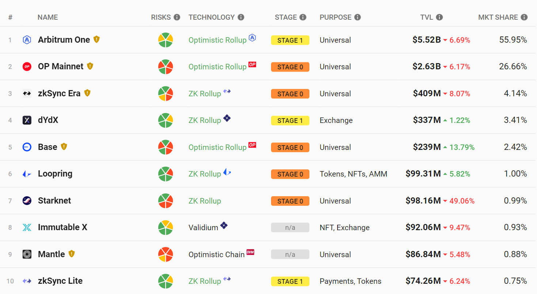Click the OP Mainnet red logo
537x294 pixels.
tap(27, 67)
